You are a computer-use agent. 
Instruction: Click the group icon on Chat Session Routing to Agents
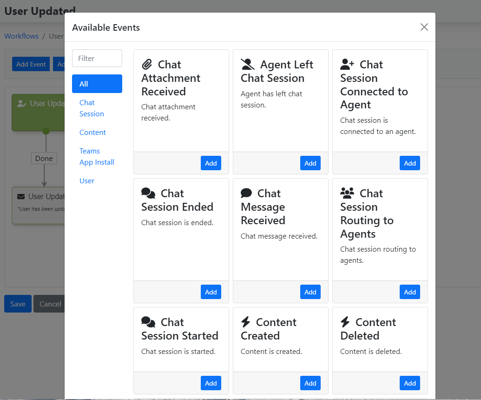347,193
